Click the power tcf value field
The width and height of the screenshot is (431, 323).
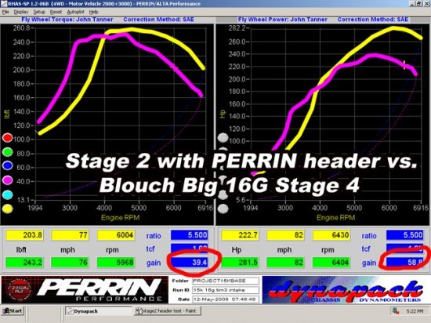click(404, 249)
